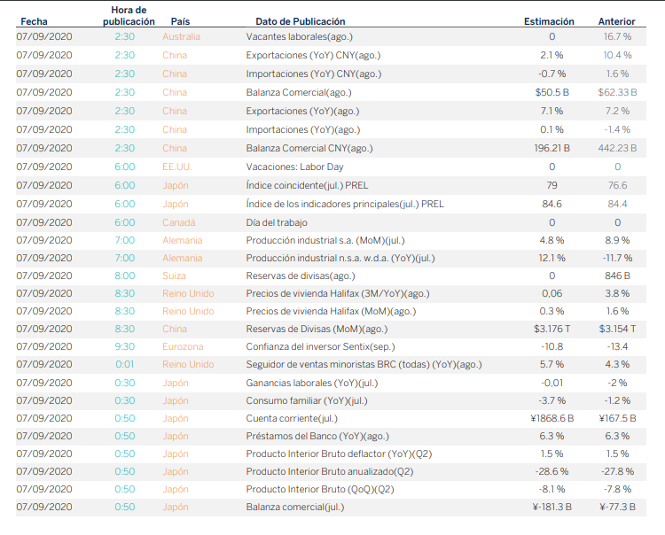Select the 846 B previous value
Viewport: 665px width, 535px height.
click(x=617, y=276)
